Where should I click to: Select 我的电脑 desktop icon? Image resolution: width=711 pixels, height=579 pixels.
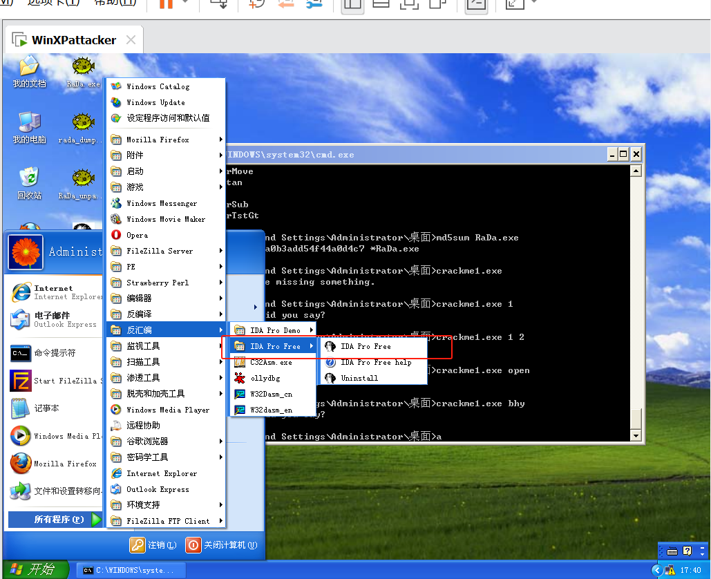[x=29, y=128]
